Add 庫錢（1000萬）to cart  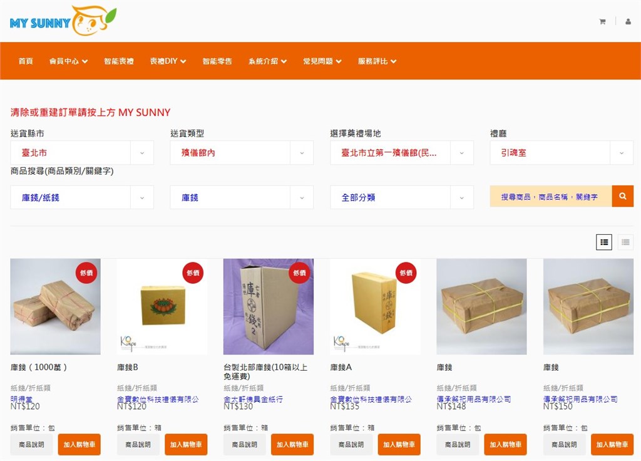click(79, 445)
